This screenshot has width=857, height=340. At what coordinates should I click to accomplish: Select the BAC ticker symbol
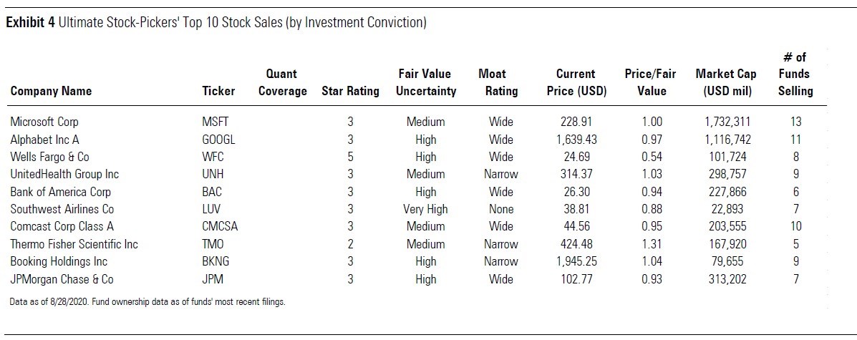[213, 192]
